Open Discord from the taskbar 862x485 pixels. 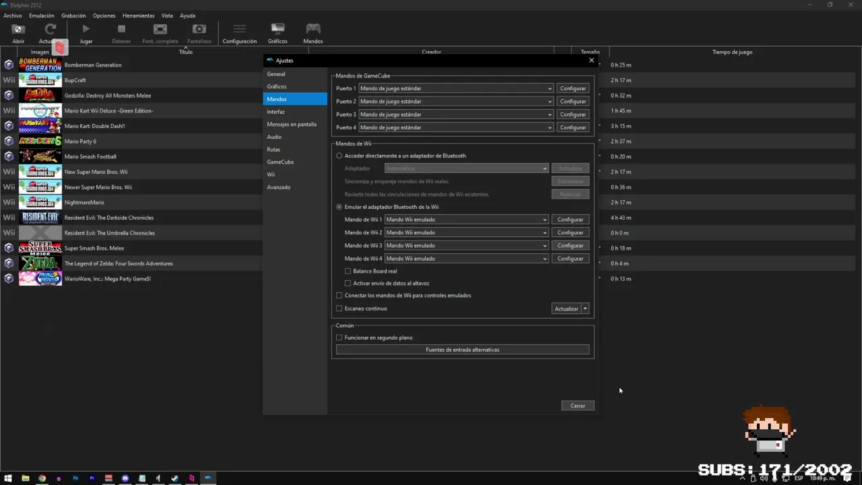coord(125,478)
